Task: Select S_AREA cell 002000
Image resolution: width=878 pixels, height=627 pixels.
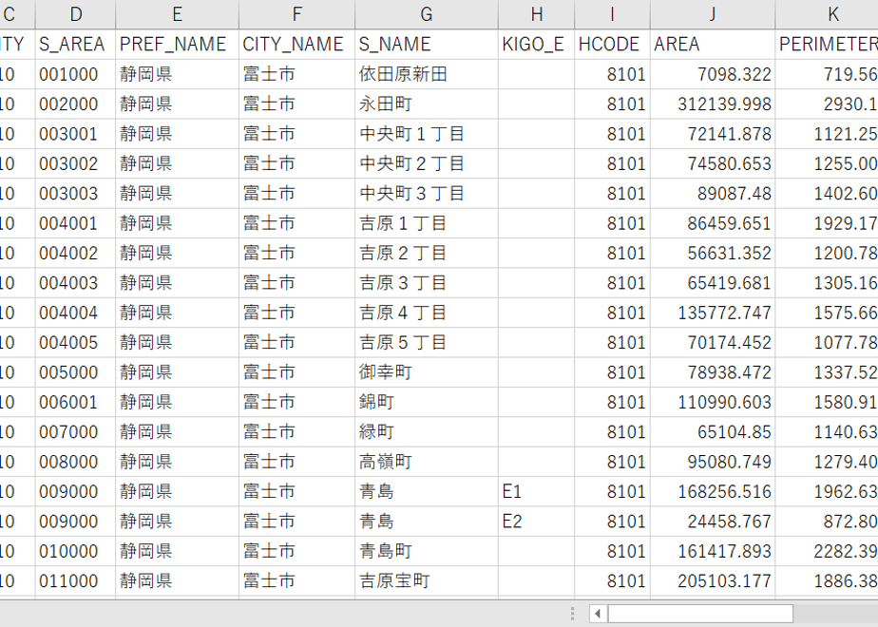Action: coord(76,104)
